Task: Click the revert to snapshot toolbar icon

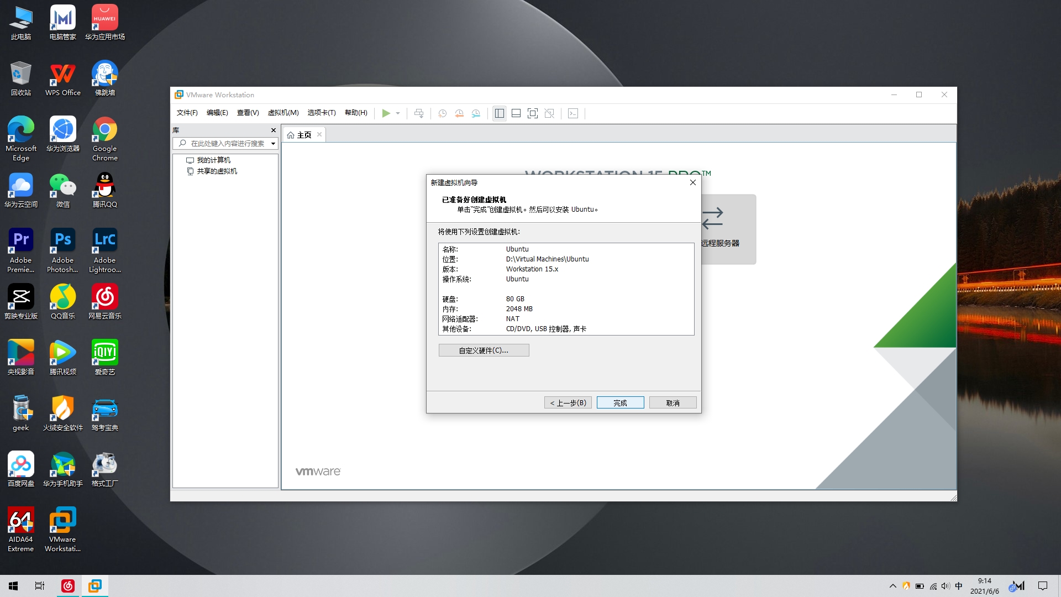Action: pos(459,113)
